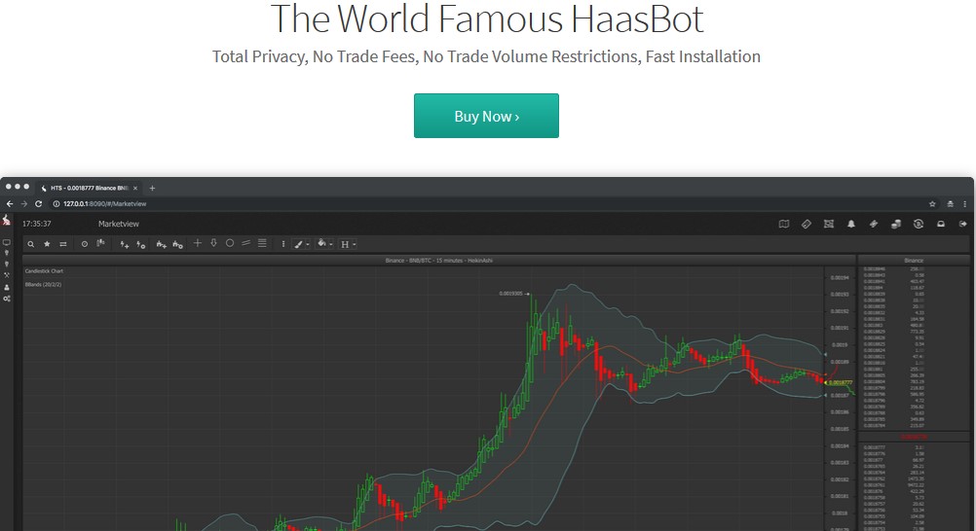Click the Marketview page title
This screenshot has width=976, height=531.
point(118,224)
